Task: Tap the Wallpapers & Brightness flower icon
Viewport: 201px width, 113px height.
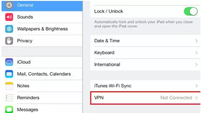Action: (9, 29)
